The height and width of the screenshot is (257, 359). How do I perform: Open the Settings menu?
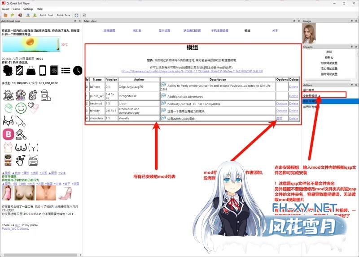(x=28, y=9)
